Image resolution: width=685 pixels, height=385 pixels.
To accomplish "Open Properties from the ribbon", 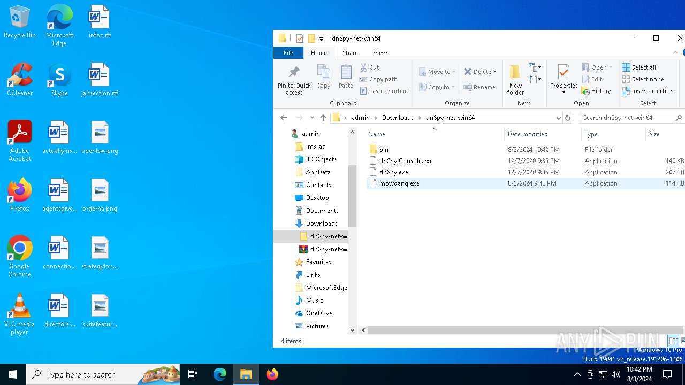I will [564, 79].
